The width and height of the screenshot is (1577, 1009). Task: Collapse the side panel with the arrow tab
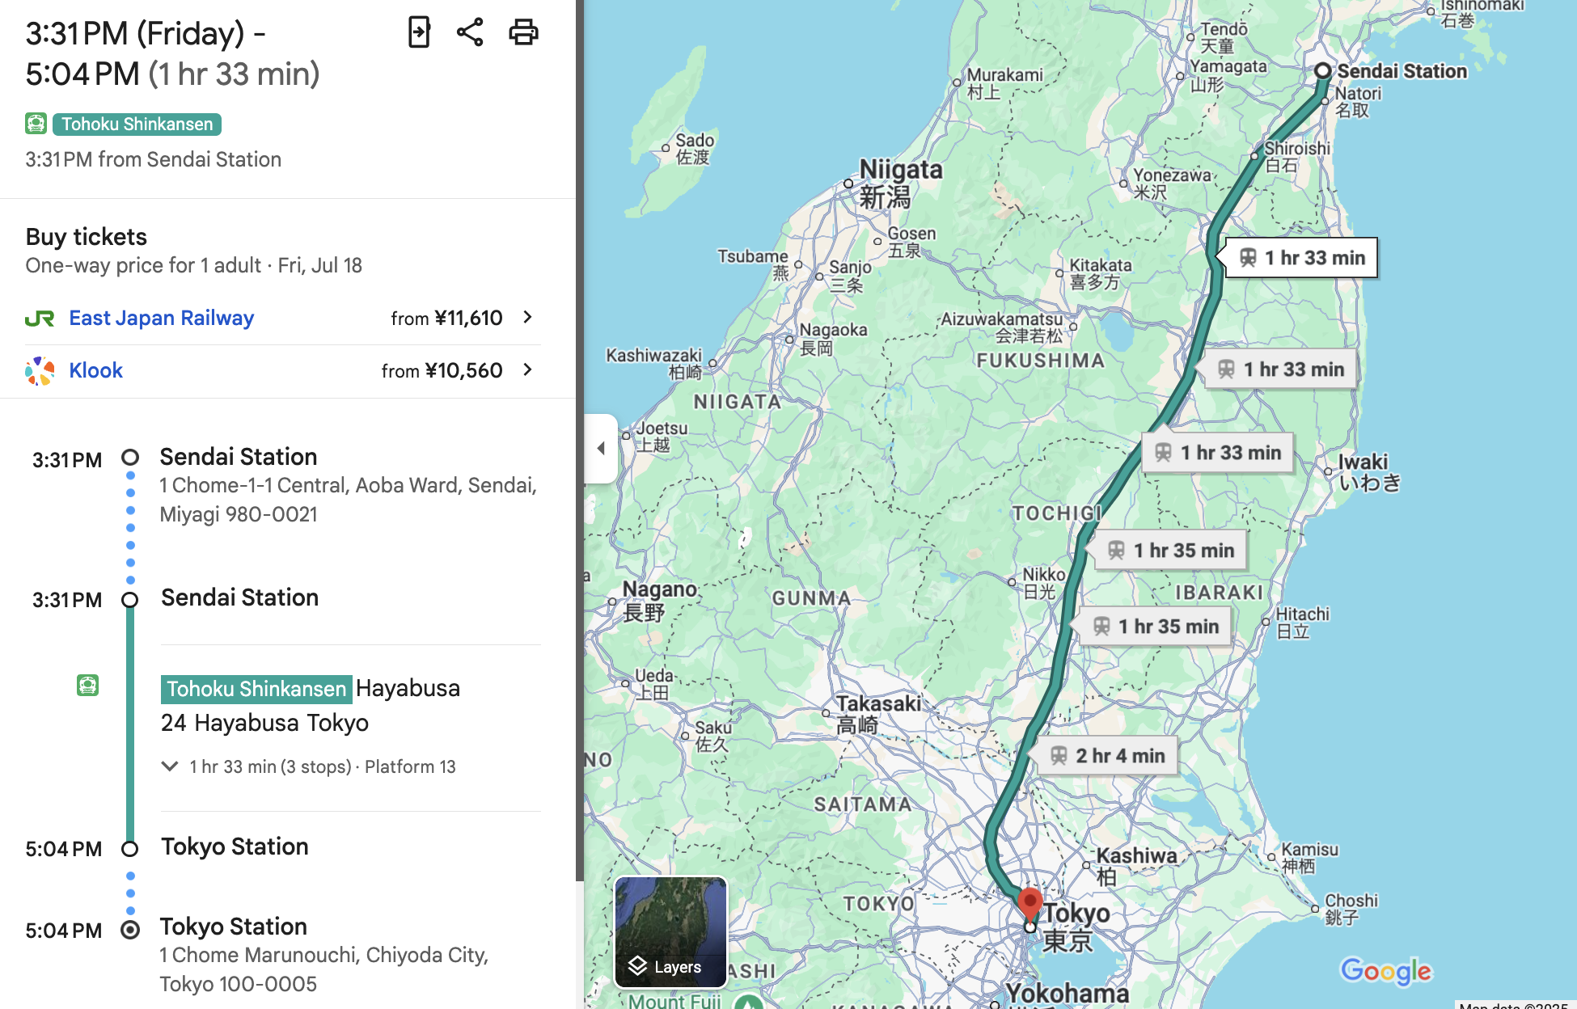coord(601,448)
